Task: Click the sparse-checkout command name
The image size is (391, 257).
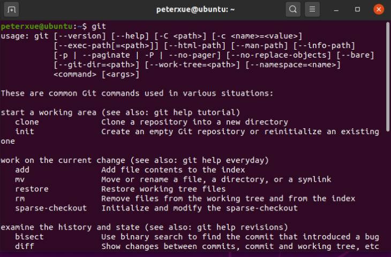Action: (51, 208)
